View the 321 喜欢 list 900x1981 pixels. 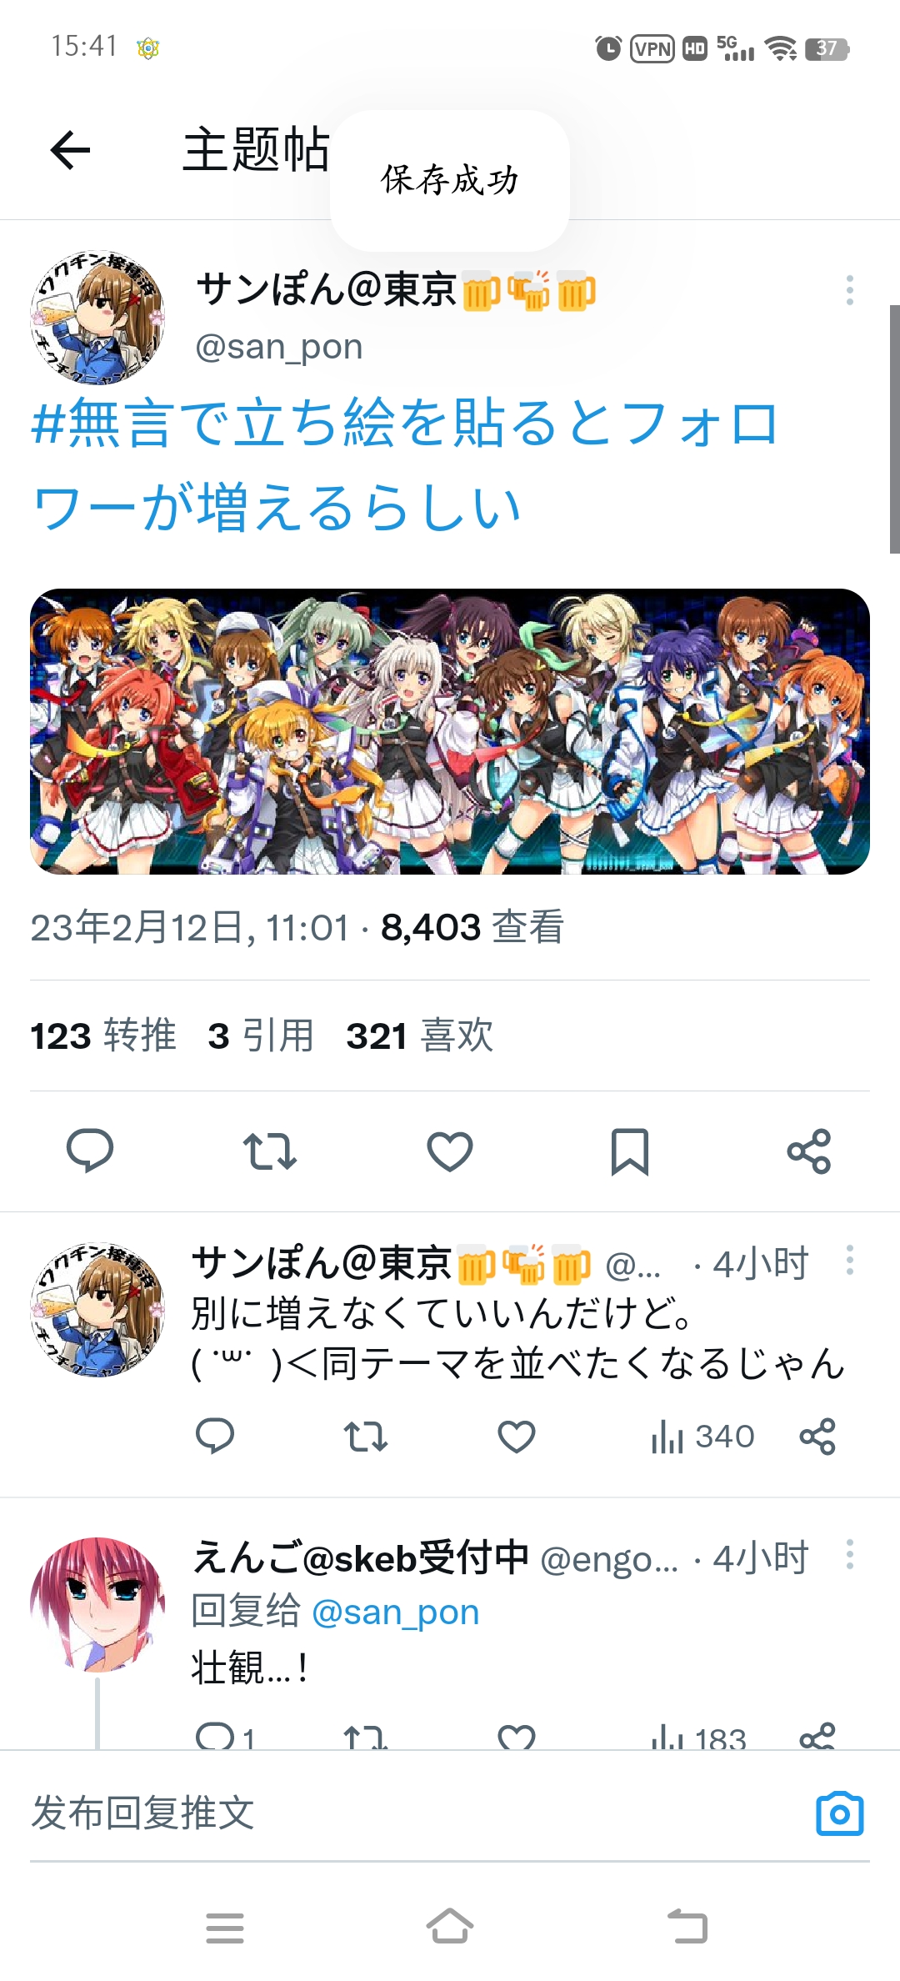coord(420,1036)
